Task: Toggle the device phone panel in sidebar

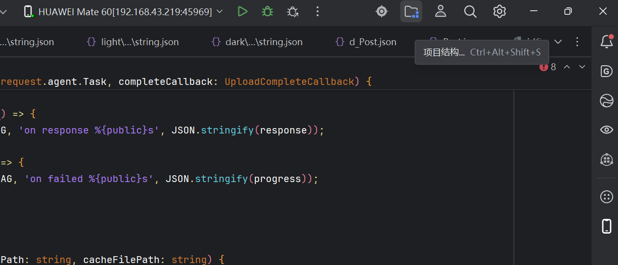Action: tap(607, 226)
